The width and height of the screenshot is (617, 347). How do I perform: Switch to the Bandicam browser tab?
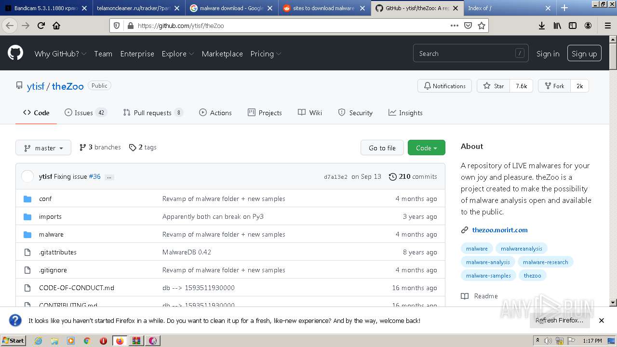coord(46,8)
